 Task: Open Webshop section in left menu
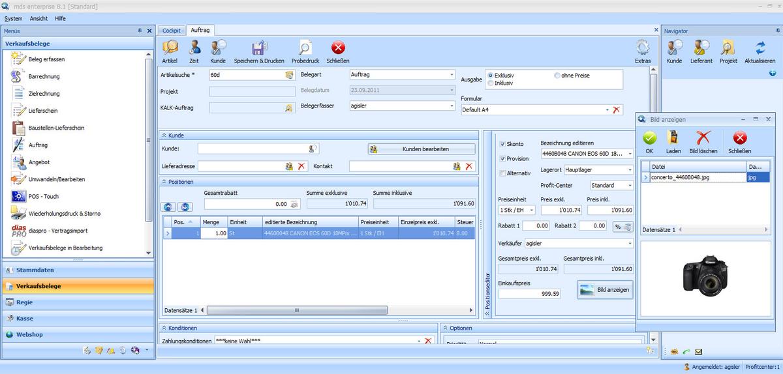tap(77, 334)
